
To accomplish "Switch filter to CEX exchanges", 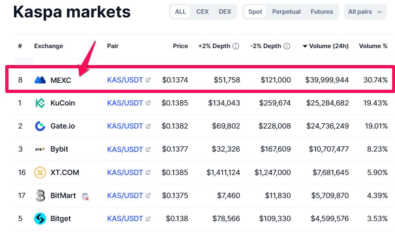I will coord(202,12).
